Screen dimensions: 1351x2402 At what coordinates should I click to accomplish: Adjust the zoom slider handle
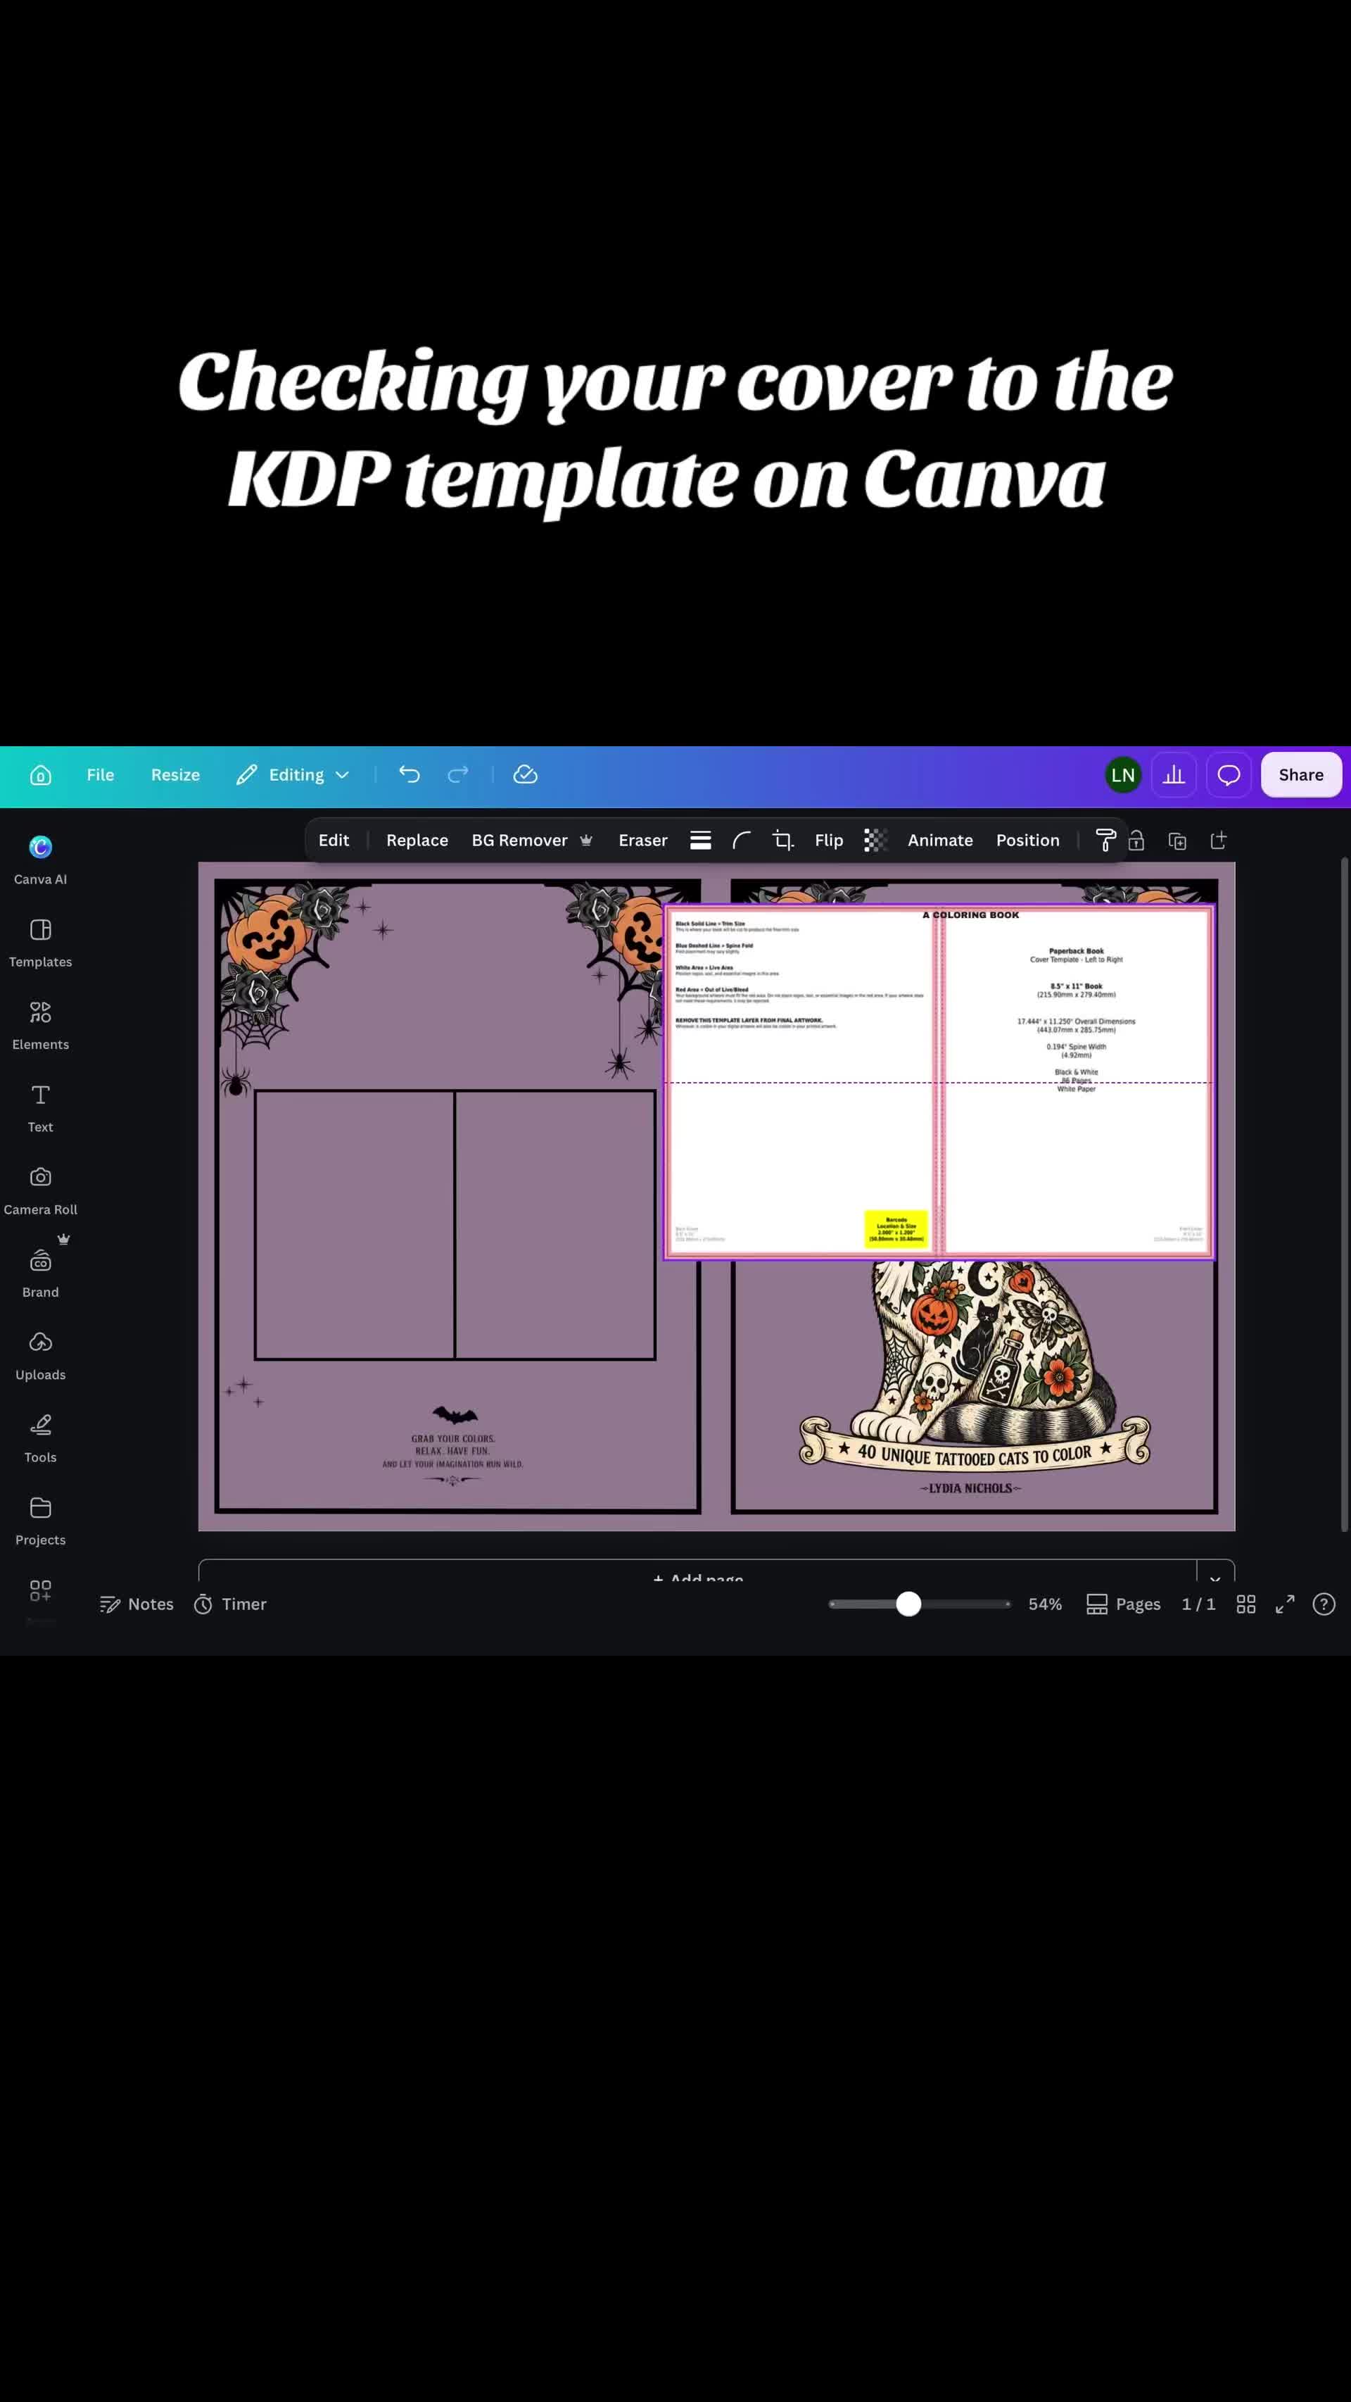pos(908,1604)
